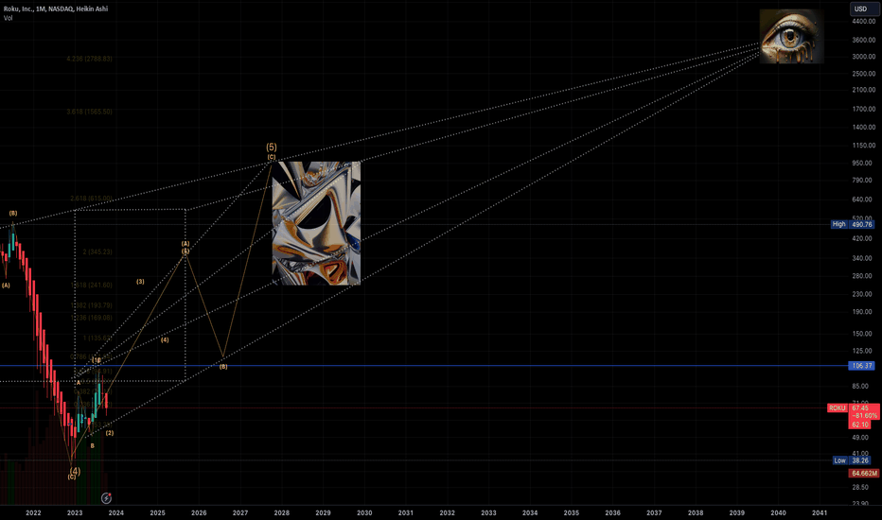
Task: Select the abstract chrome artwork image on chart
Action: click(316, 223)
